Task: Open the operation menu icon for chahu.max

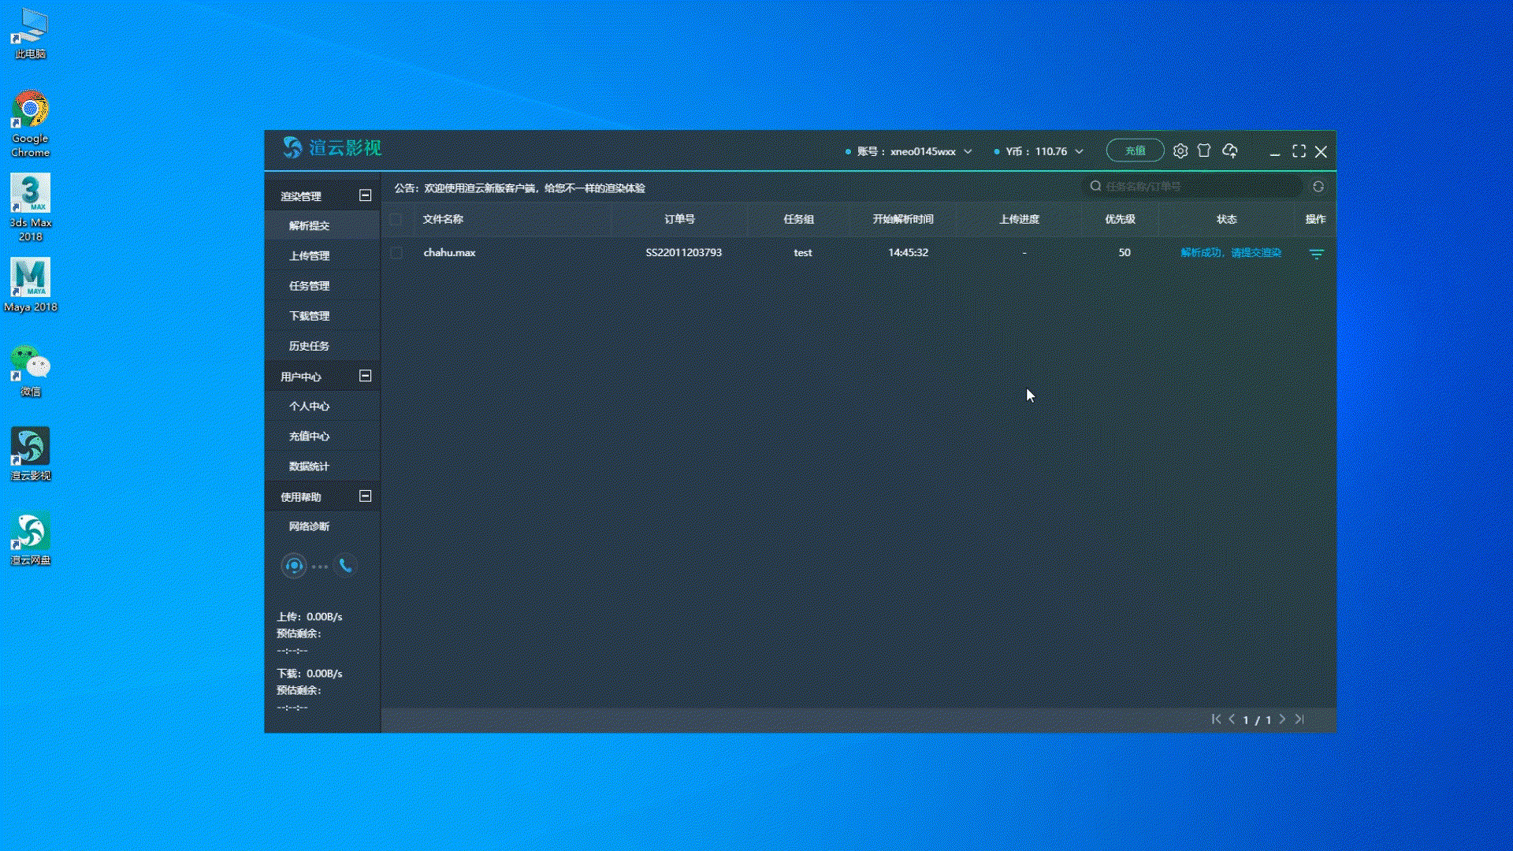Action: [1316, 254]
